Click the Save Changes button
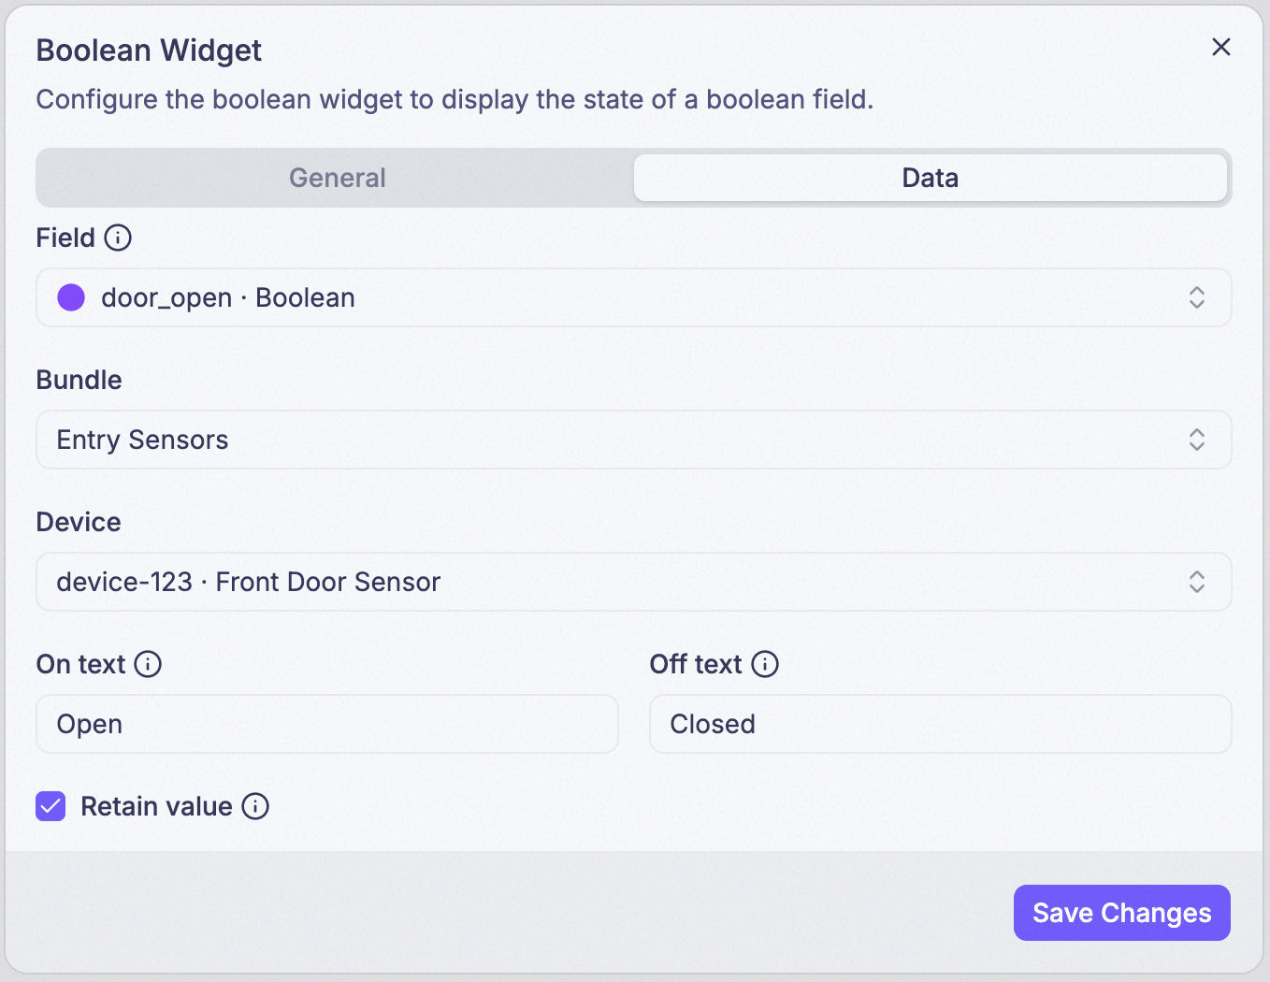This screenshot has height=982, width=1270. click(1122, 913)
